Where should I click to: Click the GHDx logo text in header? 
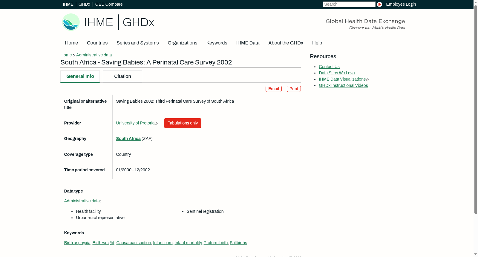[x=138, y=22]
